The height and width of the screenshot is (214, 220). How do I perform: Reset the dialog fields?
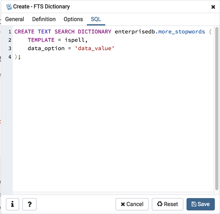click(x=168, y=204)
